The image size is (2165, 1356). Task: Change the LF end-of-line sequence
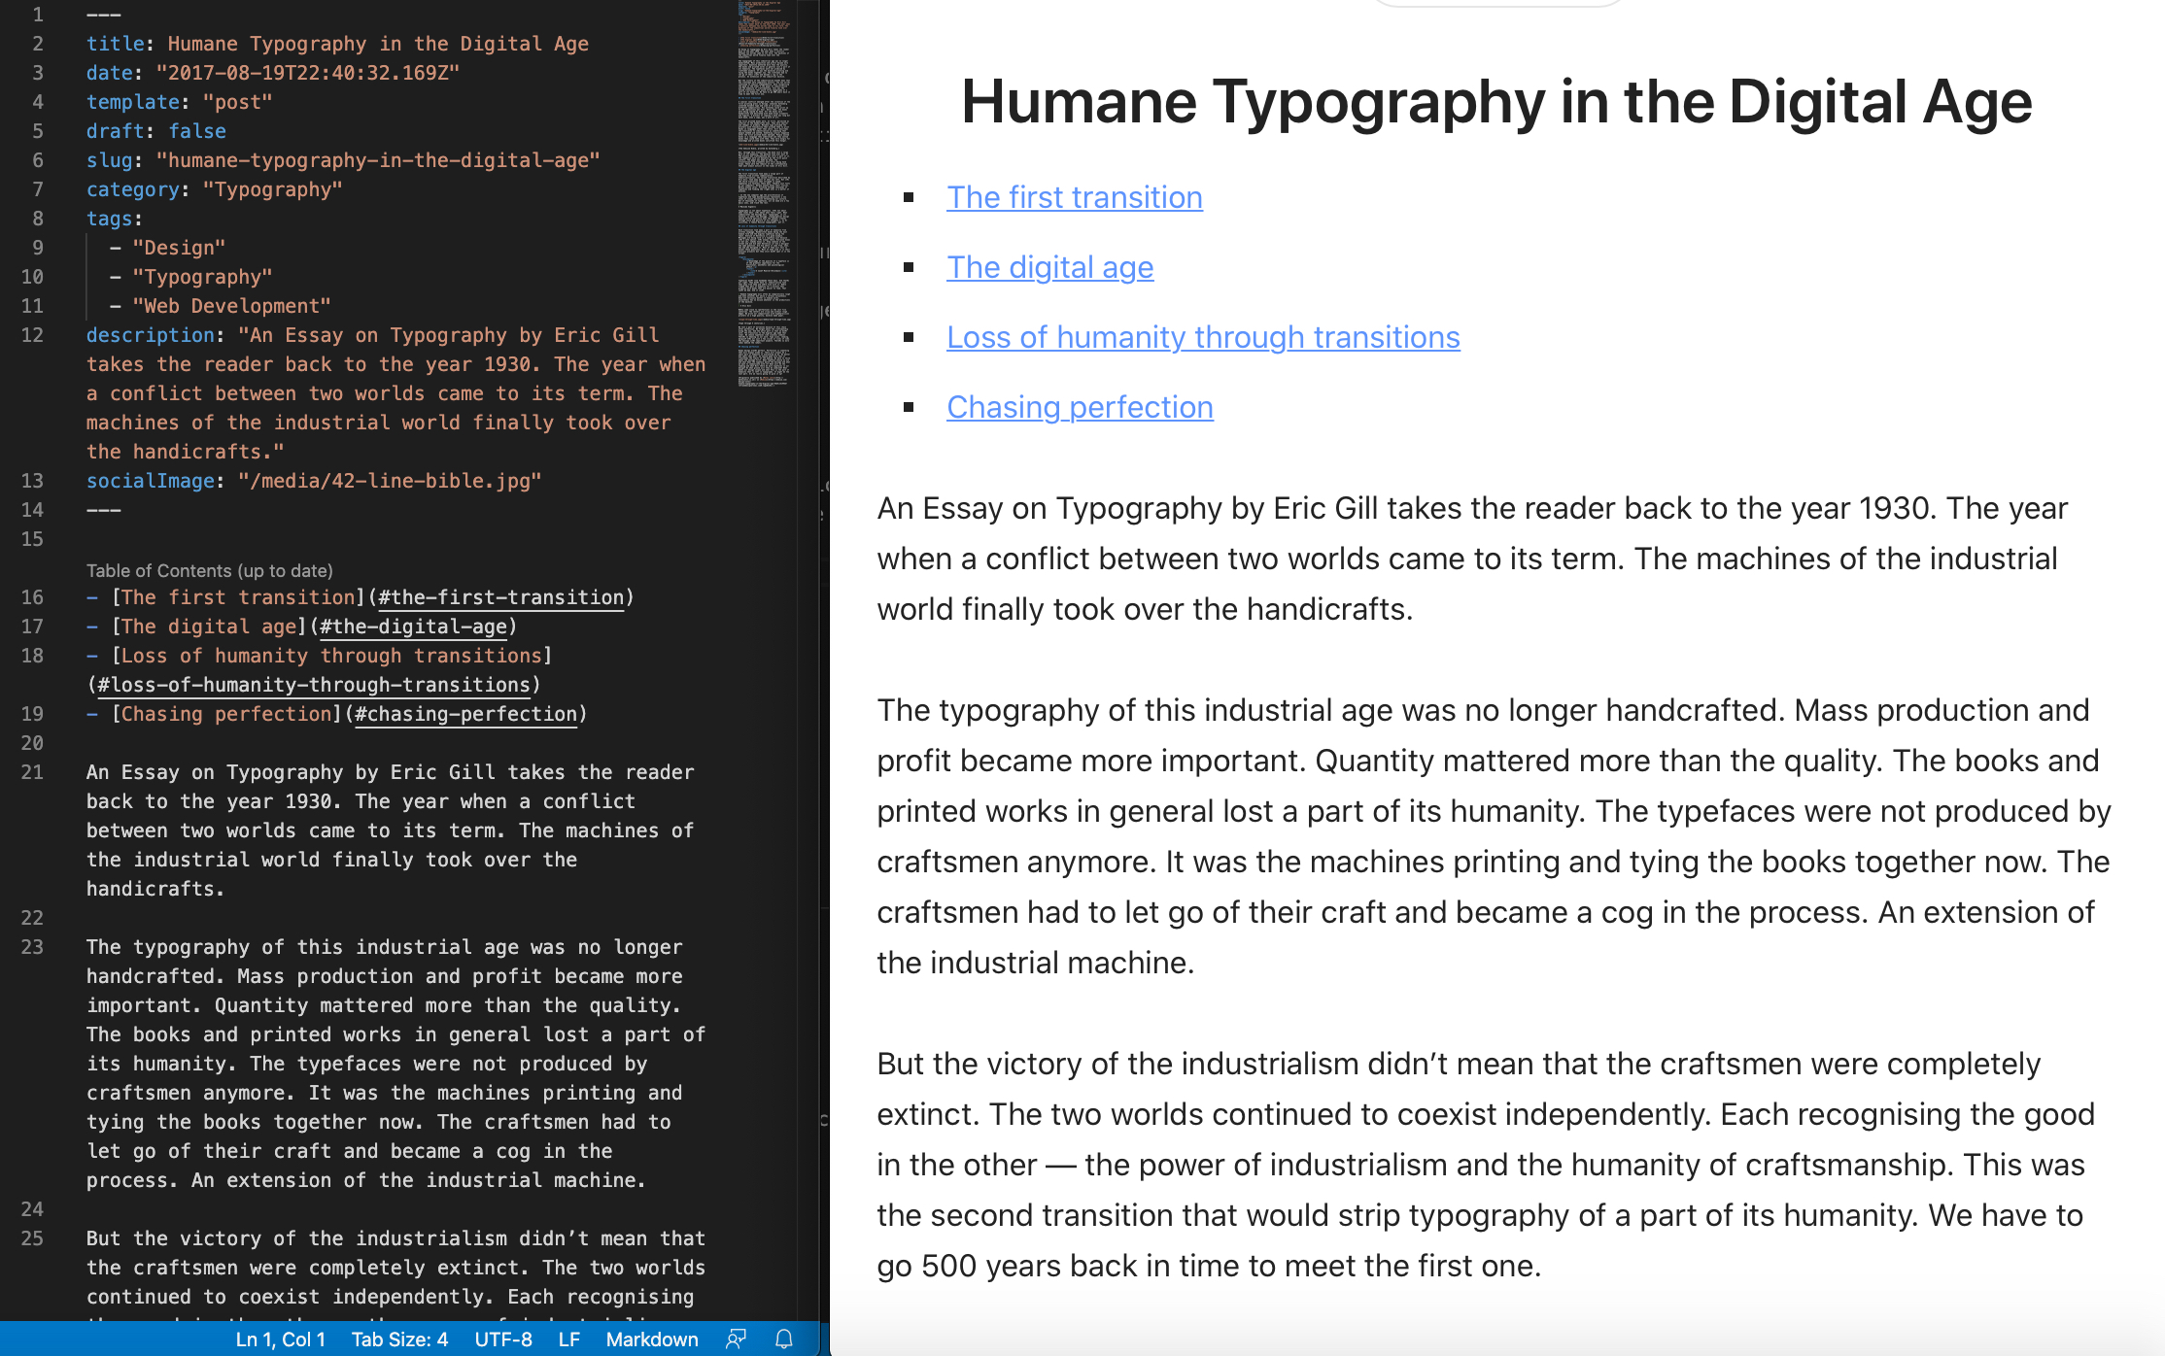(569, 1339)
